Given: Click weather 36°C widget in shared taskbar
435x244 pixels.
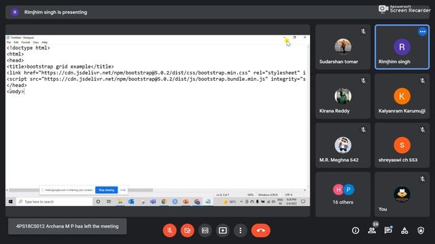Looking at the screenshot, I should coord(230,202).
